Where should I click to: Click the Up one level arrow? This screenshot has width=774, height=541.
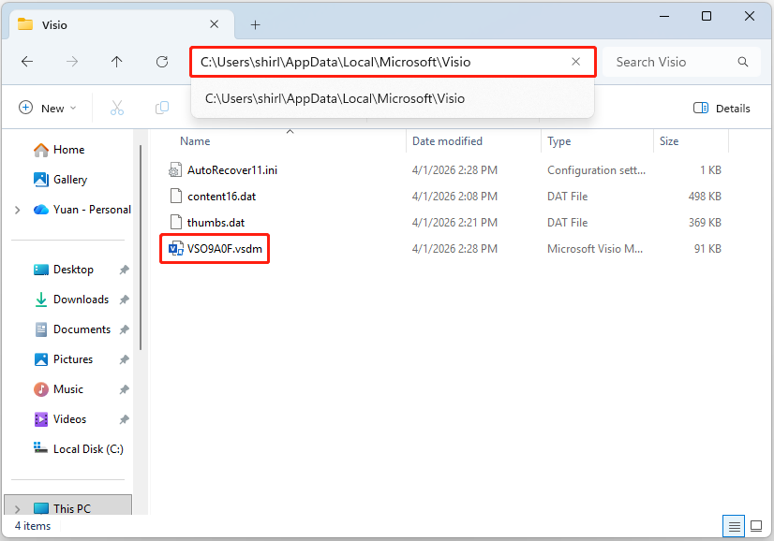tap(116, 62)
